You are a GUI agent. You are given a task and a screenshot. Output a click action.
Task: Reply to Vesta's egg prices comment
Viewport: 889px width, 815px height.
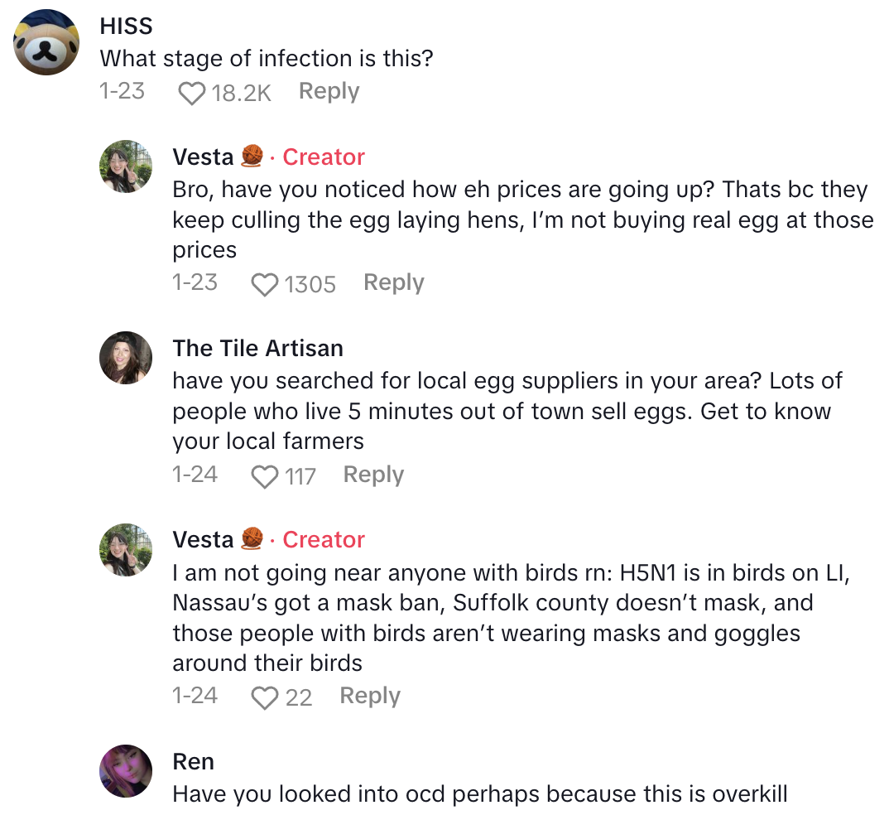coord(393,282)
